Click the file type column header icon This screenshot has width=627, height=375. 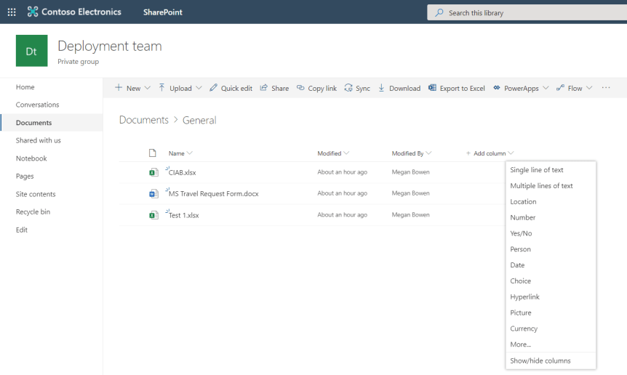pyautogui.click(x=153, y=153)
